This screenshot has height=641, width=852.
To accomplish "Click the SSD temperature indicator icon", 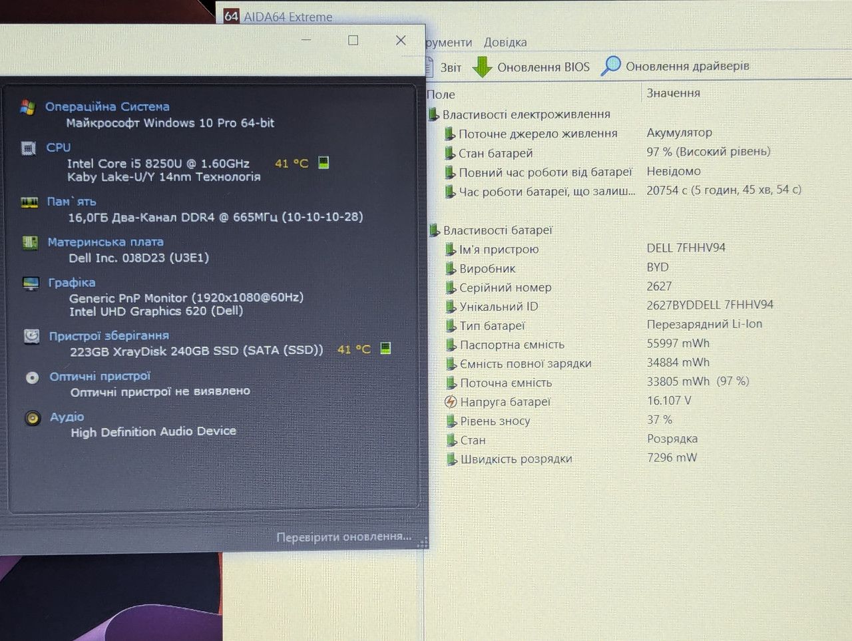I will pyautogui.click(x=385, y=348).
